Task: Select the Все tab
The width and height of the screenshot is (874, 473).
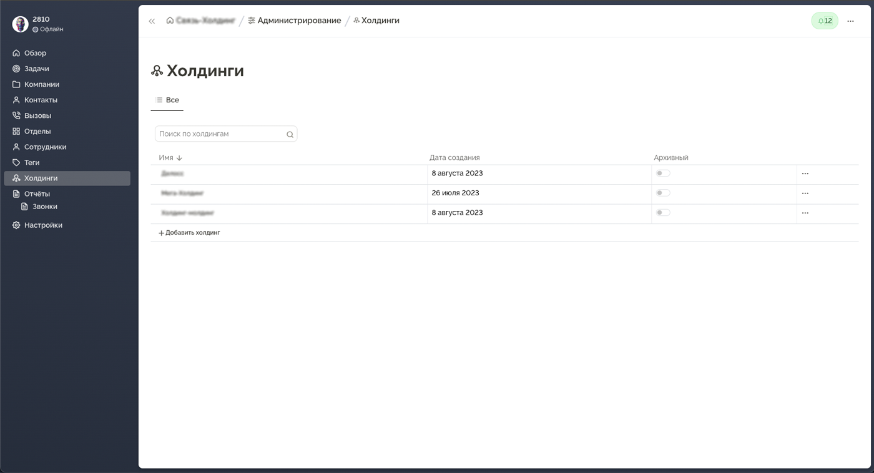Action: tap(167, 100)
